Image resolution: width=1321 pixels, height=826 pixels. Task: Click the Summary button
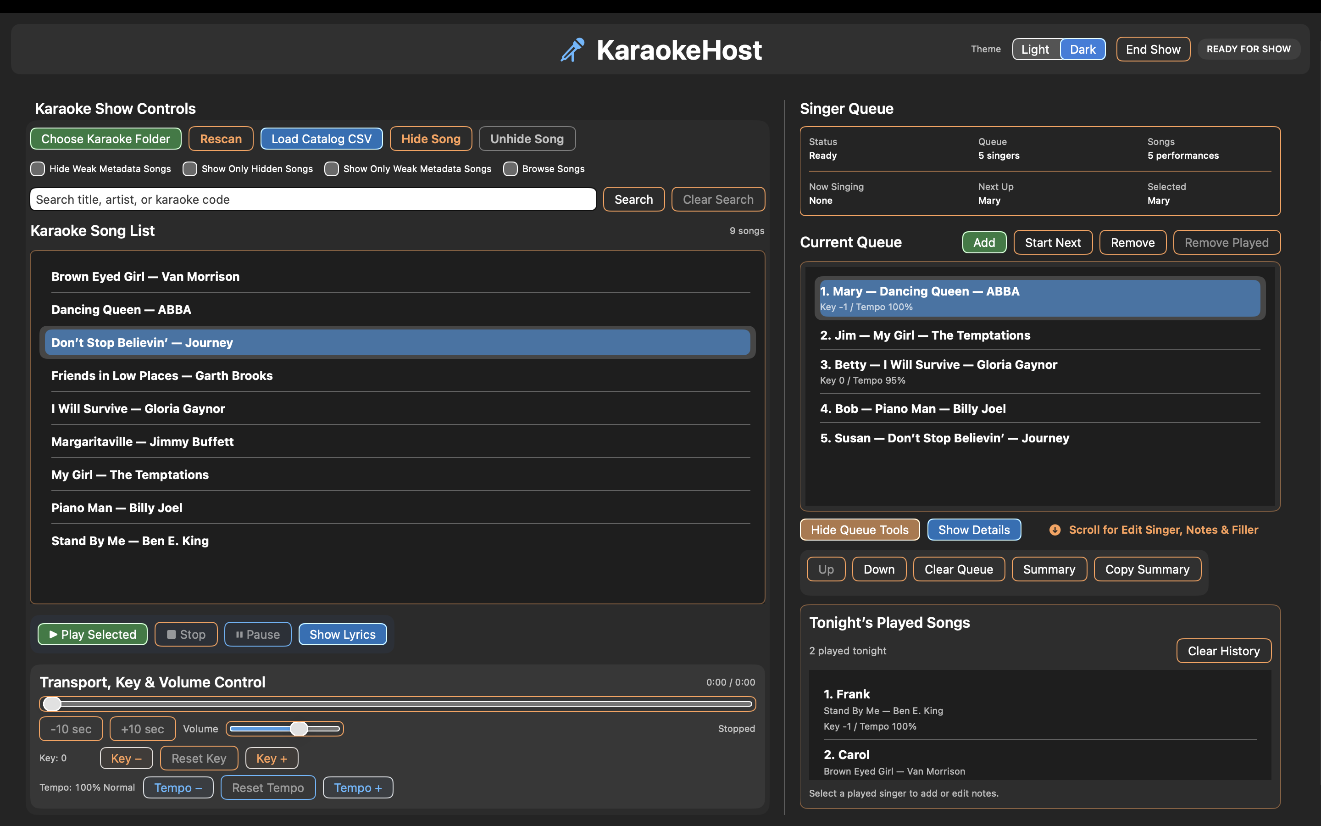[1049, 569]
